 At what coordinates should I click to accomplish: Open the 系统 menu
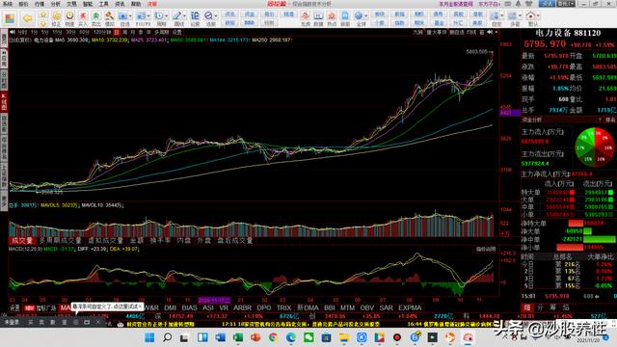(8, 4)
